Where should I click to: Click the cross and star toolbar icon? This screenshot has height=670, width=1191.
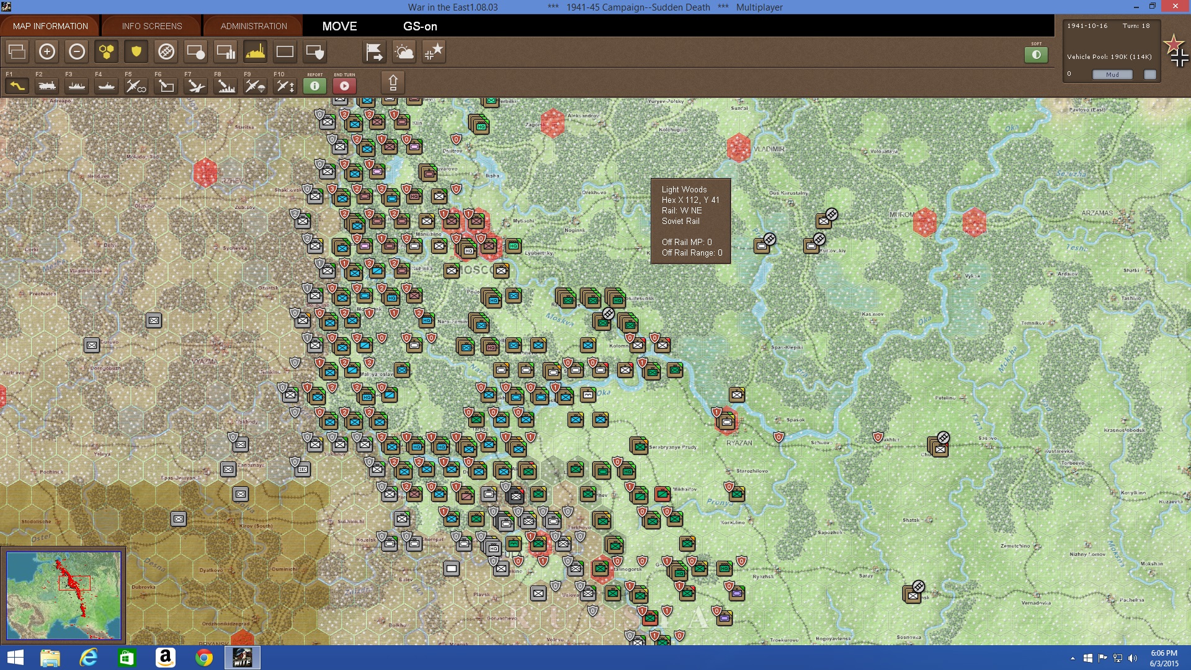434,51
